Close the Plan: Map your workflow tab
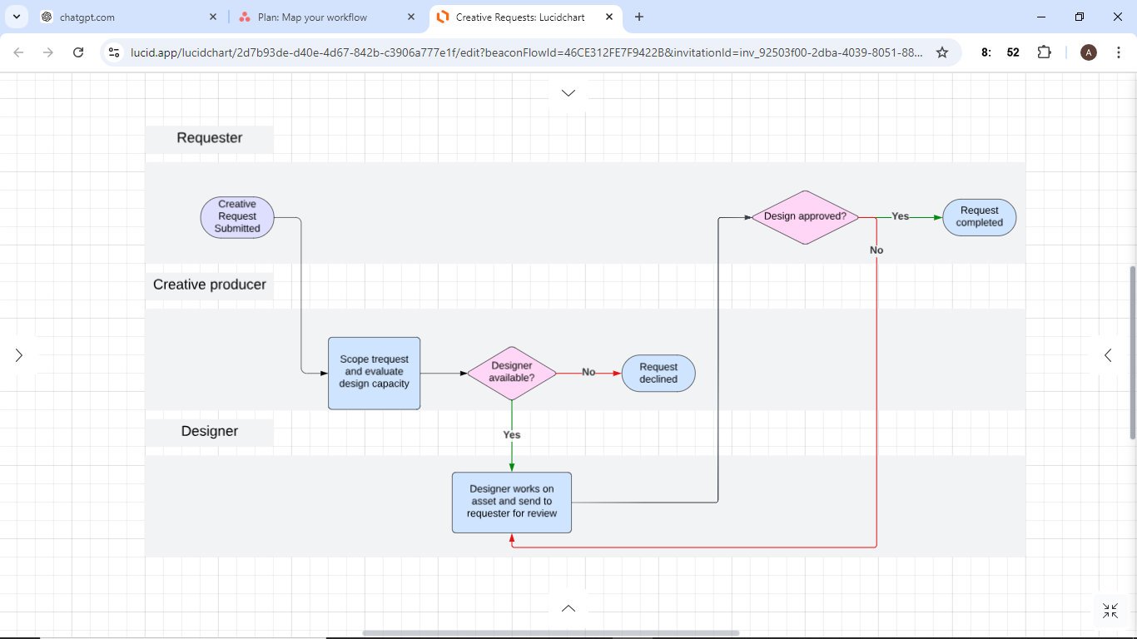Viewport: 1137px width, 639px height. pos(411,17)
